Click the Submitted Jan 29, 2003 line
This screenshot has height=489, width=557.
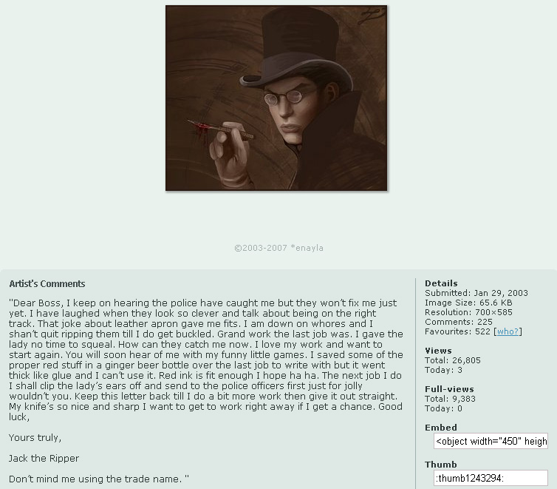point(476,293)
